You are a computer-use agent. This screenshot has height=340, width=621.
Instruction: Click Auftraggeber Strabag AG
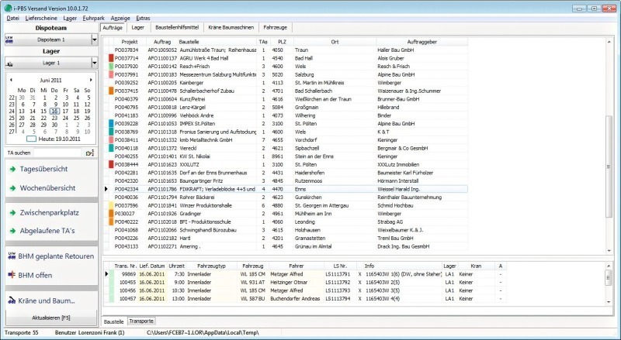[x=390, y=222]
